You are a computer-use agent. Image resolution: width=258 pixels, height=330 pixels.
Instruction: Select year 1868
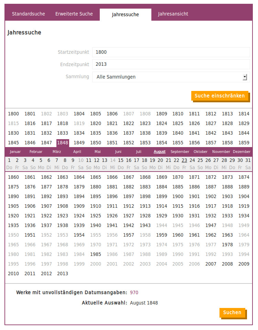[145, 177]
